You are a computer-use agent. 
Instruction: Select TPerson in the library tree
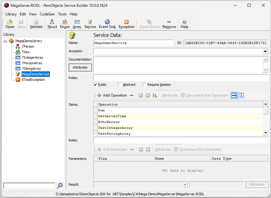pyautogui.click(x=28, y=46)
